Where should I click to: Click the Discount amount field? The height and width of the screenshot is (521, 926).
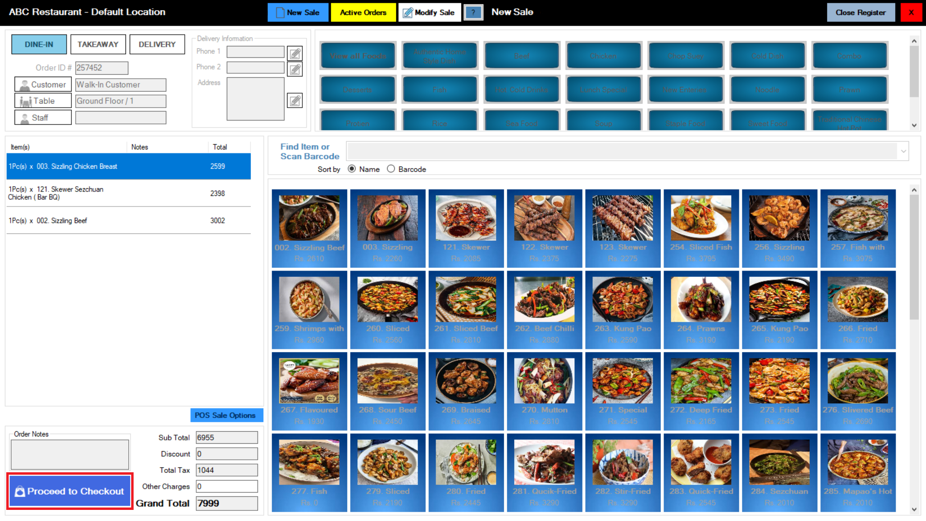(227, 454)
